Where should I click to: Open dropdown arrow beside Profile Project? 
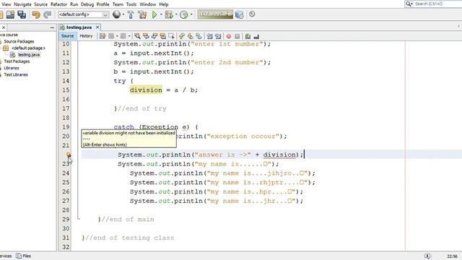coord(191,14)
